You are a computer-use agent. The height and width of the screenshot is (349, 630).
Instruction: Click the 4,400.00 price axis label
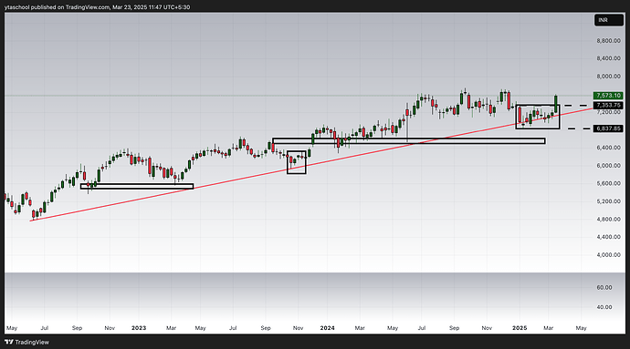(608, 237)
